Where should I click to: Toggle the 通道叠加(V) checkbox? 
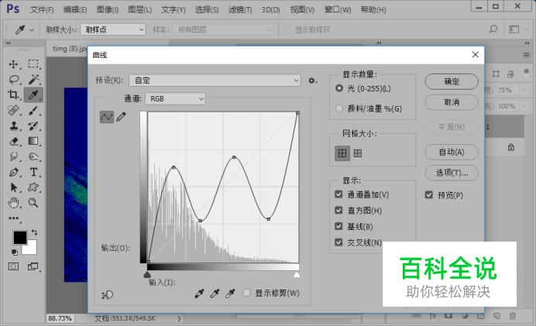338,194
